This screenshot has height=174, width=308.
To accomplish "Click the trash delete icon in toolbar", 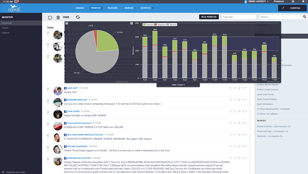I will coord(58,17).
